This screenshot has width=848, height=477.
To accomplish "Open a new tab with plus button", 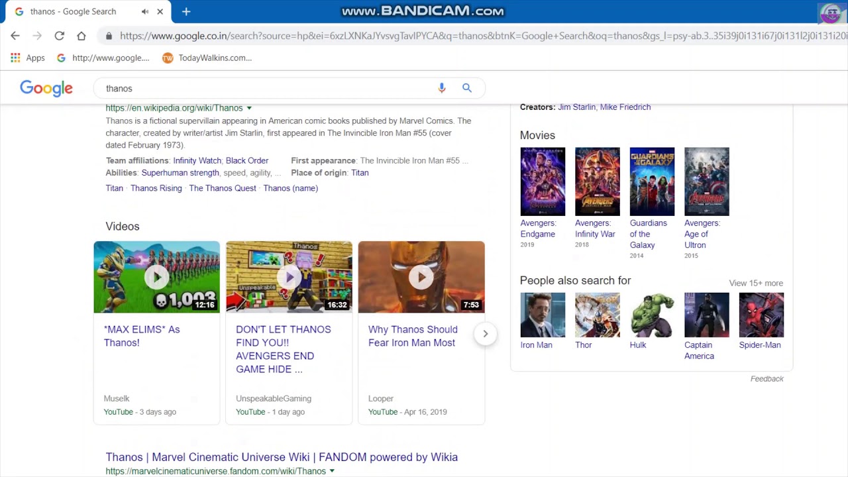I will [186, 11].
